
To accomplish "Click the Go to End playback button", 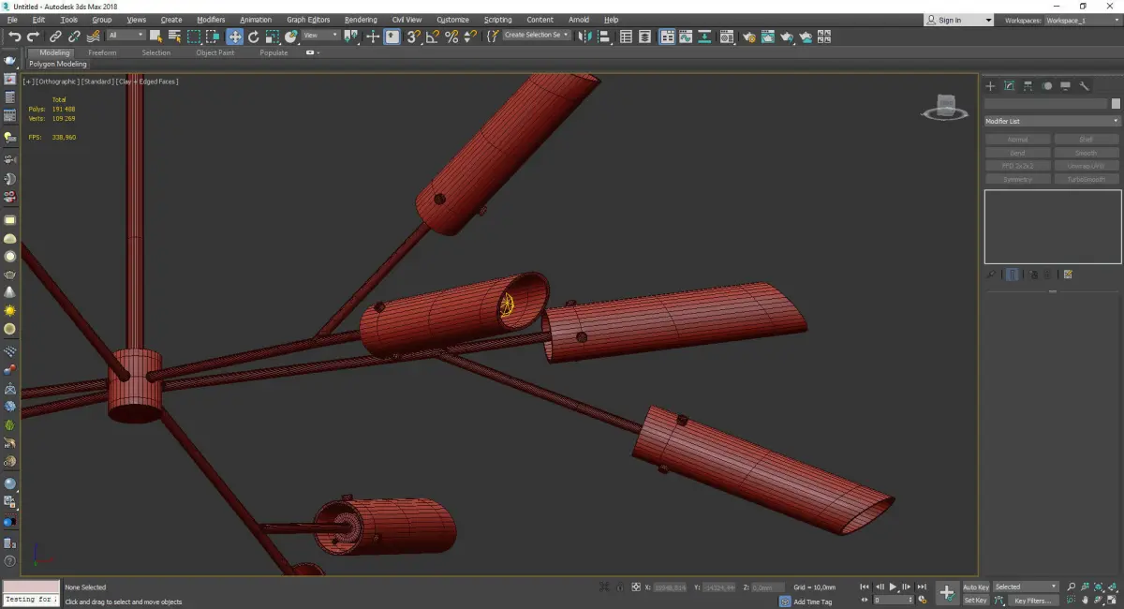I will tap(922, 587).
